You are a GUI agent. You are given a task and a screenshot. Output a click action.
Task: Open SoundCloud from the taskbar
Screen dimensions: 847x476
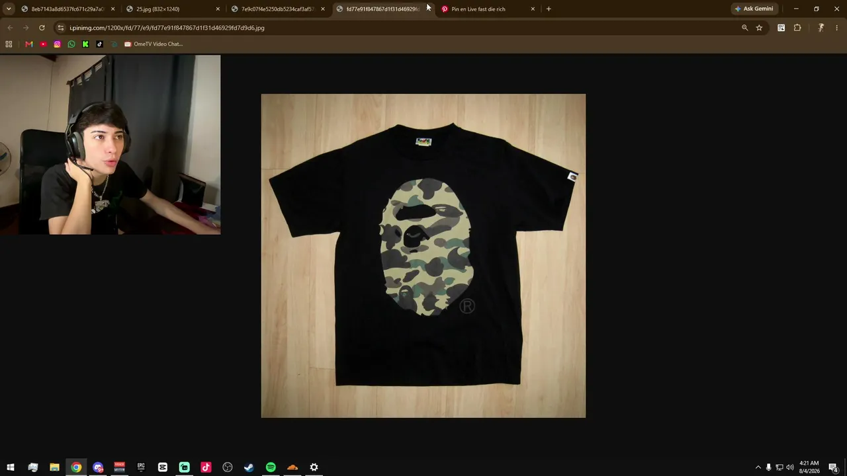pyautogui.click(x=292, y=467)
